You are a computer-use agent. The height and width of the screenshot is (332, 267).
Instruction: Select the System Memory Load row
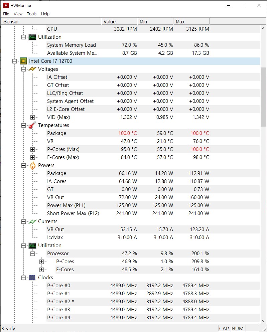(153, 45)
